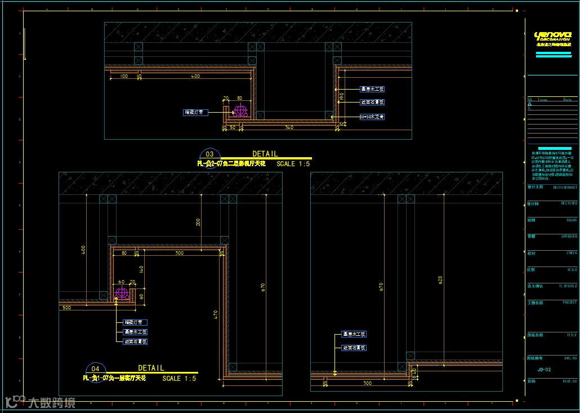This screenshot has width=580, height=413.
Task: Select the 300 dimension in the right-hand section
Action: pos(367,383)
